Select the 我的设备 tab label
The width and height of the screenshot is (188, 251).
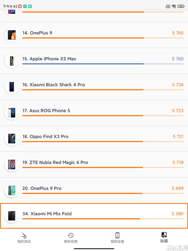(x=117, y=241)
